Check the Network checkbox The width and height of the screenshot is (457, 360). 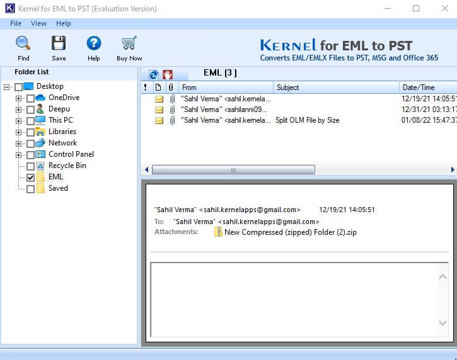pos(30,143)
